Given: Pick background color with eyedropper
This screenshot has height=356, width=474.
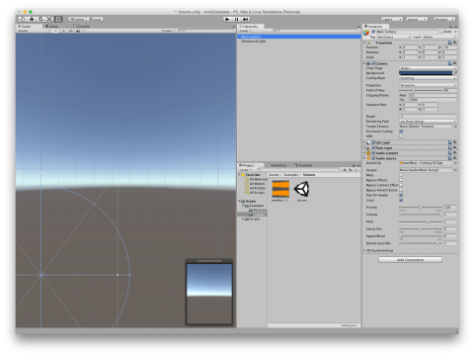Looking at the screenshot, I should pos(455,73).
